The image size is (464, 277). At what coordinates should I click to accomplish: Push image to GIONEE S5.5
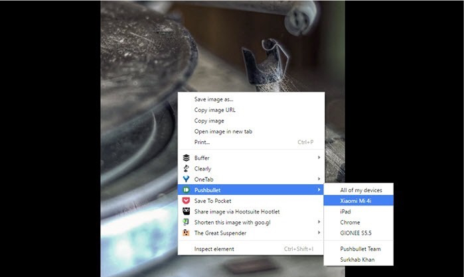point(358,233)
